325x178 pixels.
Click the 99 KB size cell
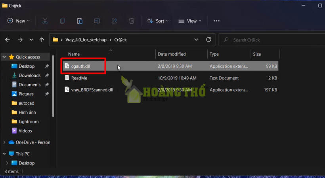coord(271,66)
